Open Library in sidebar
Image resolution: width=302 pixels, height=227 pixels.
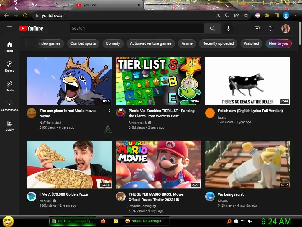(9, 126)
